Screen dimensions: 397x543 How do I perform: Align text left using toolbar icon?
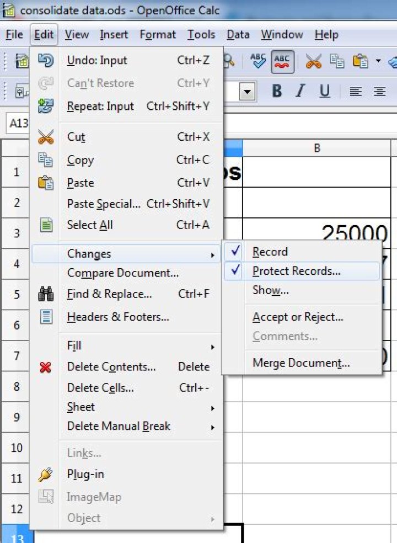click(x=355, y=92)
